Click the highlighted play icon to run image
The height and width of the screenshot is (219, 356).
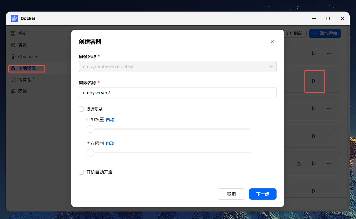pos(314,81)
